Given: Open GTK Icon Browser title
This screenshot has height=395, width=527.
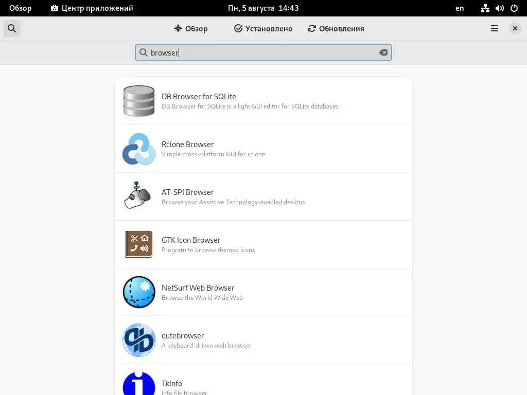Looking at the screenshot, I should click(191, 240).
